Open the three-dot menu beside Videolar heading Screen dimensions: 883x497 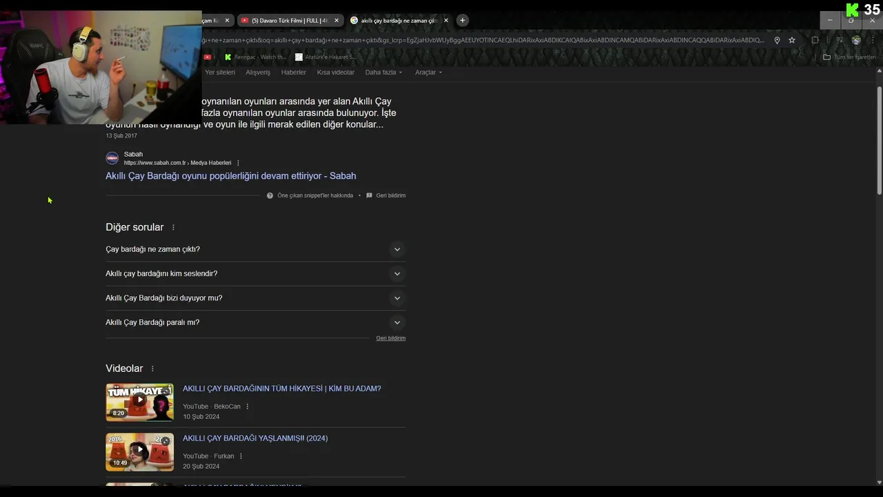[x=152, y=369]
